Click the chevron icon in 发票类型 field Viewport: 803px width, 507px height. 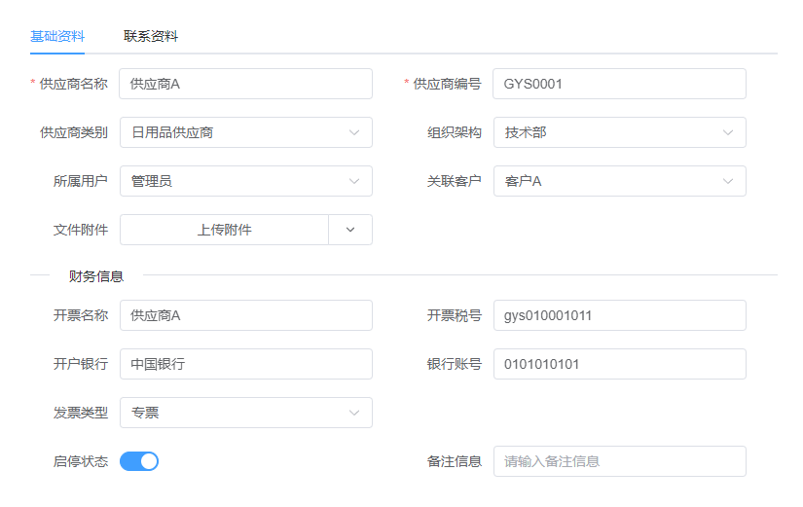(x=354, y=413)
